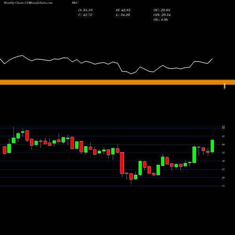The image size is (235, 235).
Task: Click the Monthly Charts USMunafaSutra.com title
Action: [x=28, y=3]
